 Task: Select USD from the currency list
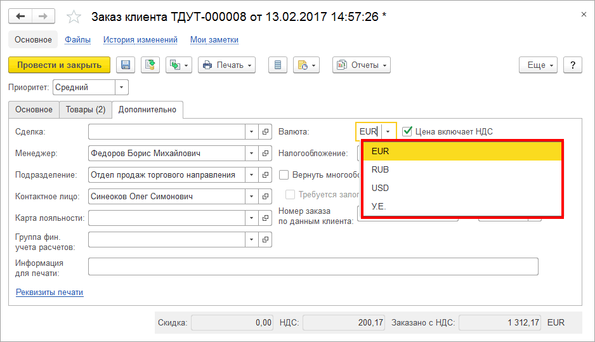[x=380, y=188]
